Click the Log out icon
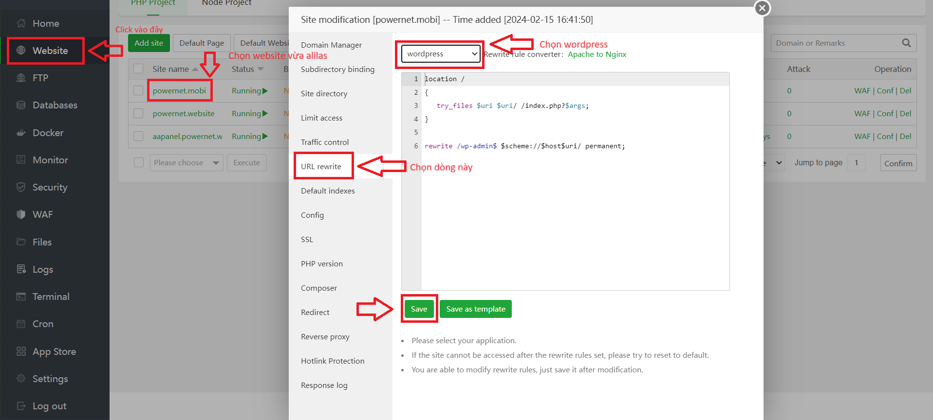 [x=21, y=406]
